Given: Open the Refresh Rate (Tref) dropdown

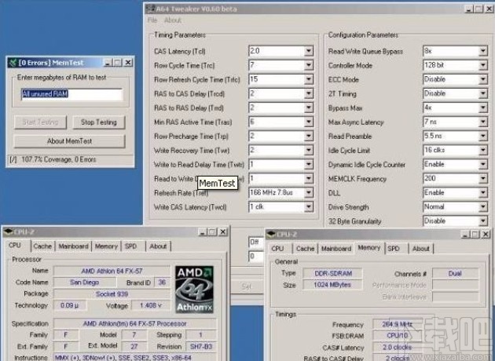Looking at the screenshot, I should click(309, 192).
